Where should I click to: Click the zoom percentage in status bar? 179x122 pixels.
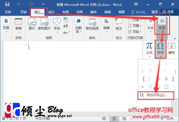(x=170, y=118)
